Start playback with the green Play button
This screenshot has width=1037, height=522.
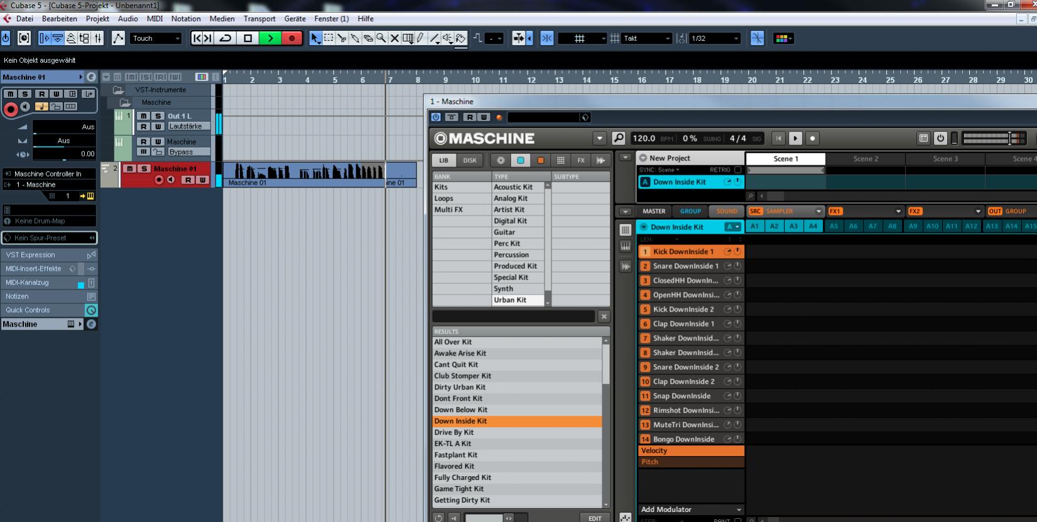(270, 38)
